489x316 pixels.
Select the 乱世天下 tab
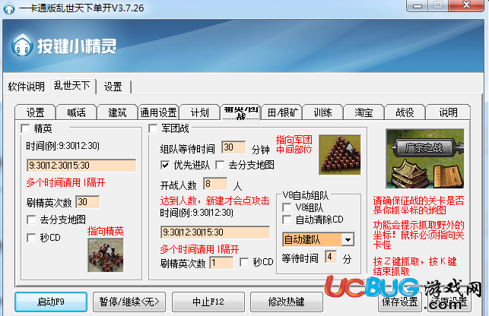[x=72, y=86]
